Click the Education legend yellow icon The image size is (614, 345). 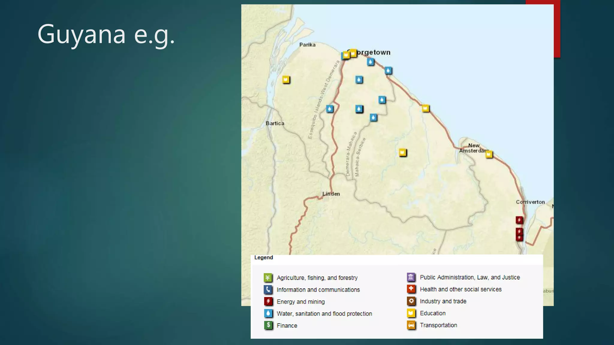click(x=411, y=313)
